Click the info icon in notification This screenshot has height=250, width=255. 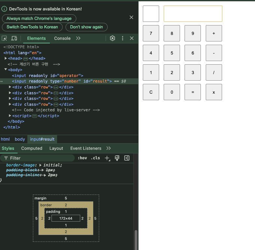tap(4, 9)
